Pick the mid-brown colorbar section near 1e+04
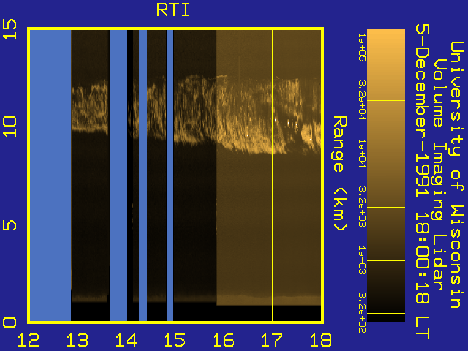The width and height of the screenshot is (468, 351). click(386, 154)
